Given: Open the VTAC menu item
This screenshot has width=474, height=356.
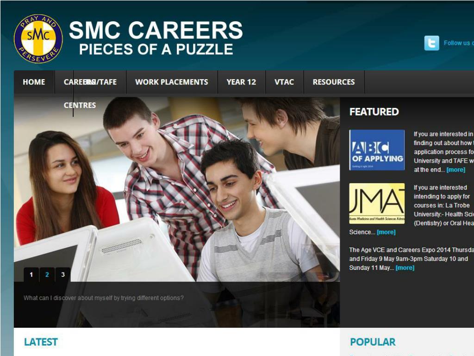Looking at the screenshot, I should click(x=284, y=82).
